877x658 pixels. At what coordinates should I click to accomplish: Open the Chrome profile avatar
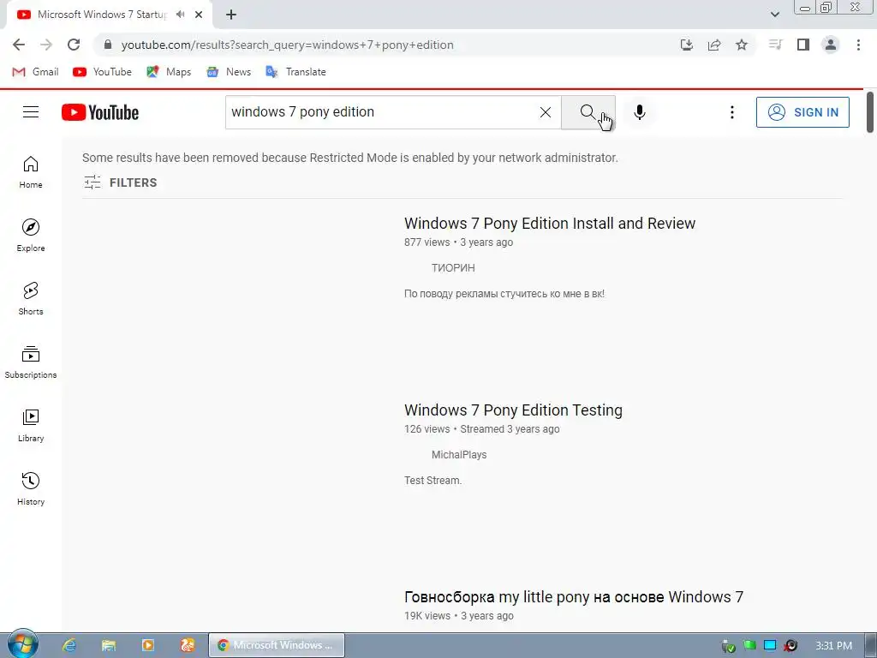(x=831, y=45)
